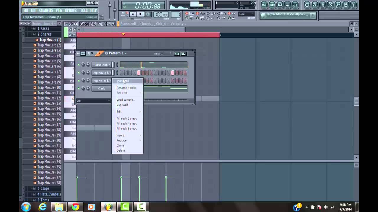Open the Line snap dropdown
The width and height of the screenshot is (378, 212).
tap(247, 14)
